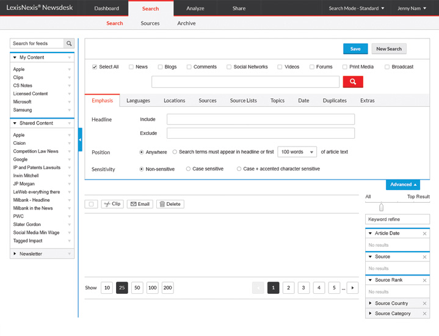Click the feed search magnifier icon
The height and width of the screenshot is (336, 439).
[x=69, y=44]
